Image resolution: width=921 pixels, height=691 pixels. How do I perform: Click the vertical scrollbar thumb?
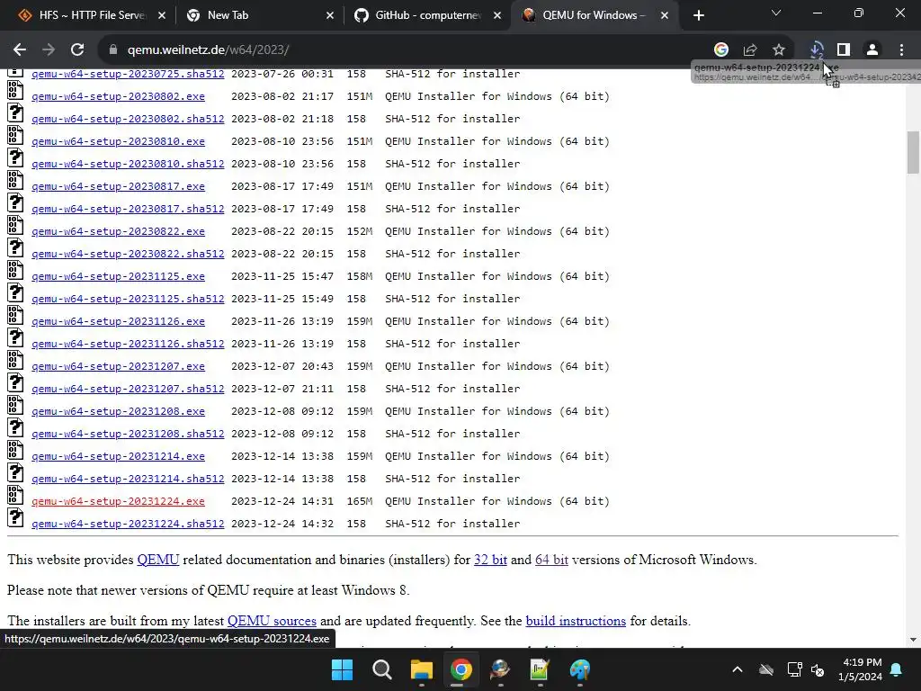coord(912,152)
